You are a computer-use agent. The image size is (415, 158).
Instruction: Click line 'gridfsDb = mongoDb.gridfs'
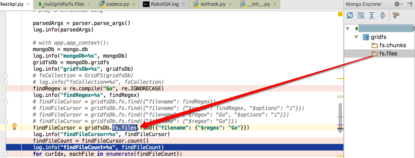[x=71, y=62]
